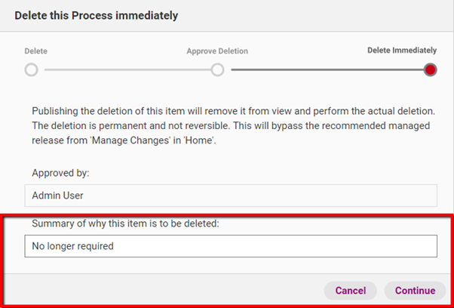Viewport: 454px width, 308px height.
Task: Select the Approve Deletion step label
Action: [217, 51]
